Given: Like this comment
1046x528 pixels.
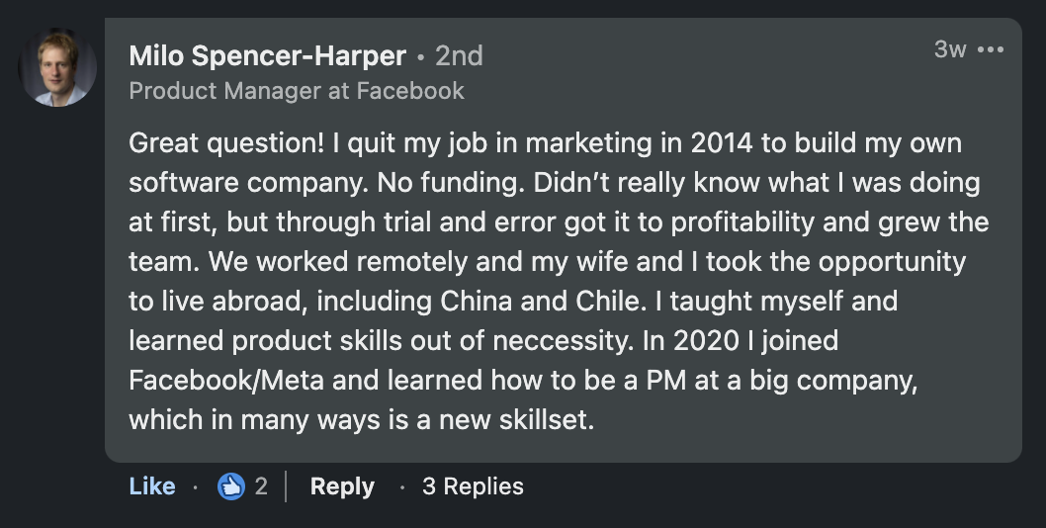Looking at the screenshot, I should 152,486.
